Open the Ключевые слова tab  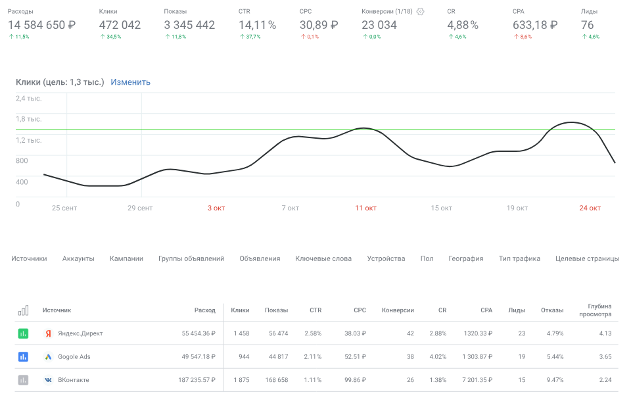(323, 258)
